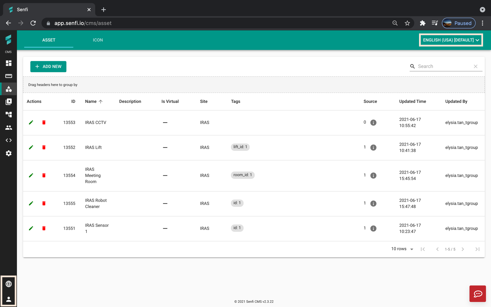Show source info for IRAS CCTV
Viewport: 491px width, 307px height.
point(373,122)
